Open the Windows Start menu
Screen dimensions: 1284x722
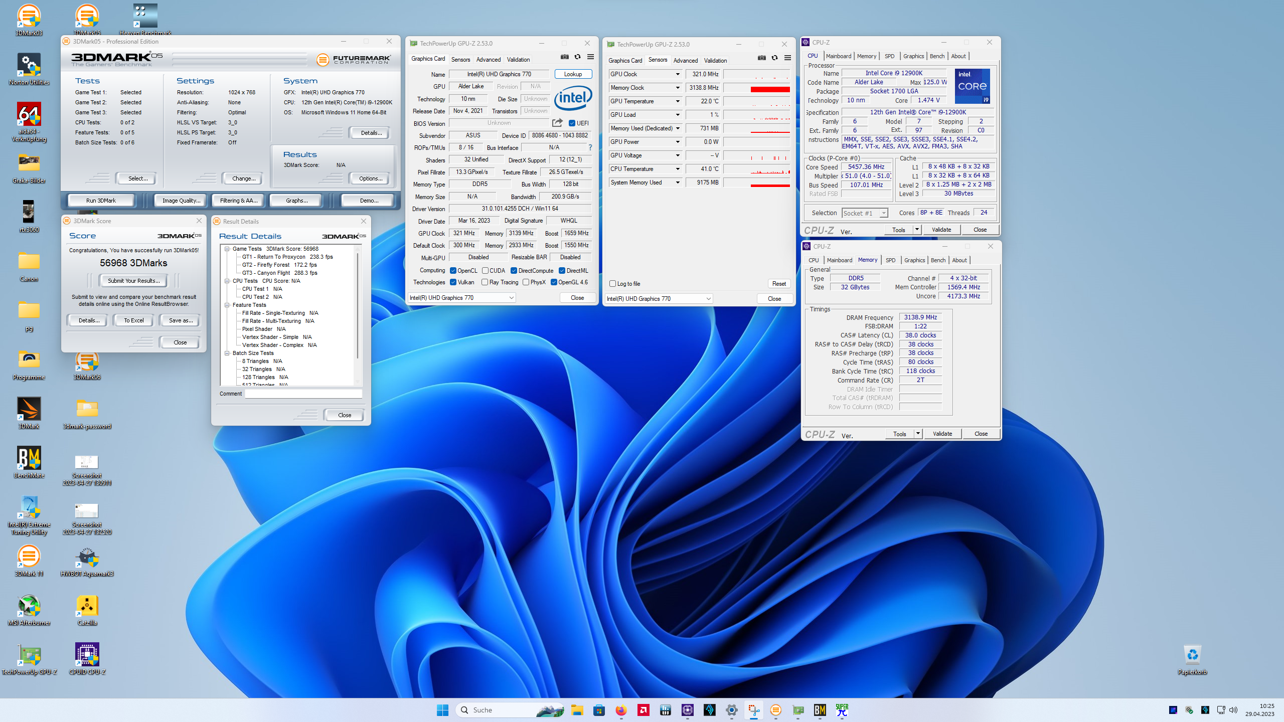tap(442, 710)
